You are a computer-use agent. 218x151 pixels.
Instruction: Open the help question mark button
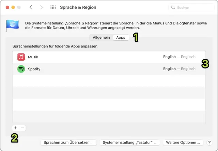click(x=209, y=143)
